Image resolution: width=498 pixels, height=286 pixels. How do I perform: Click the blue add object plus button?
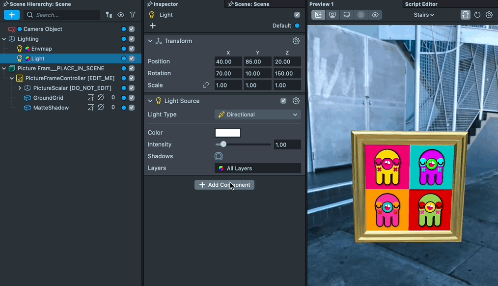click(x=12, y=15)
